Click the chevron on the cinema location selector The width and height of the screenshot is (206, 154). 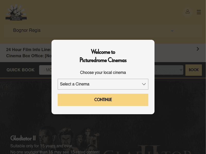click(172, 31)
